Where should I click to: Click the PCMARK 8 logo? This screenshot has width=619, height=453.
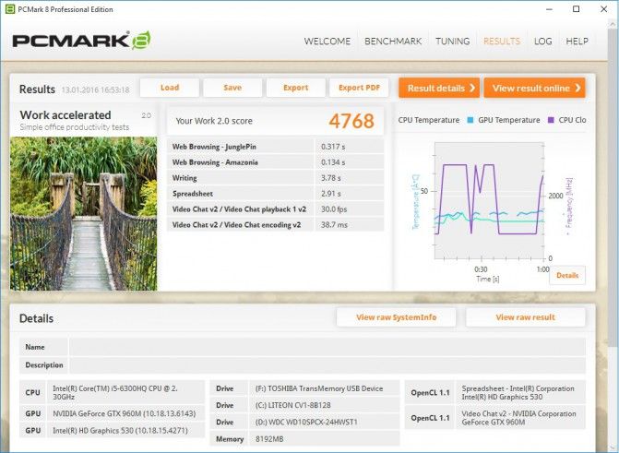(x=81, y=41)
